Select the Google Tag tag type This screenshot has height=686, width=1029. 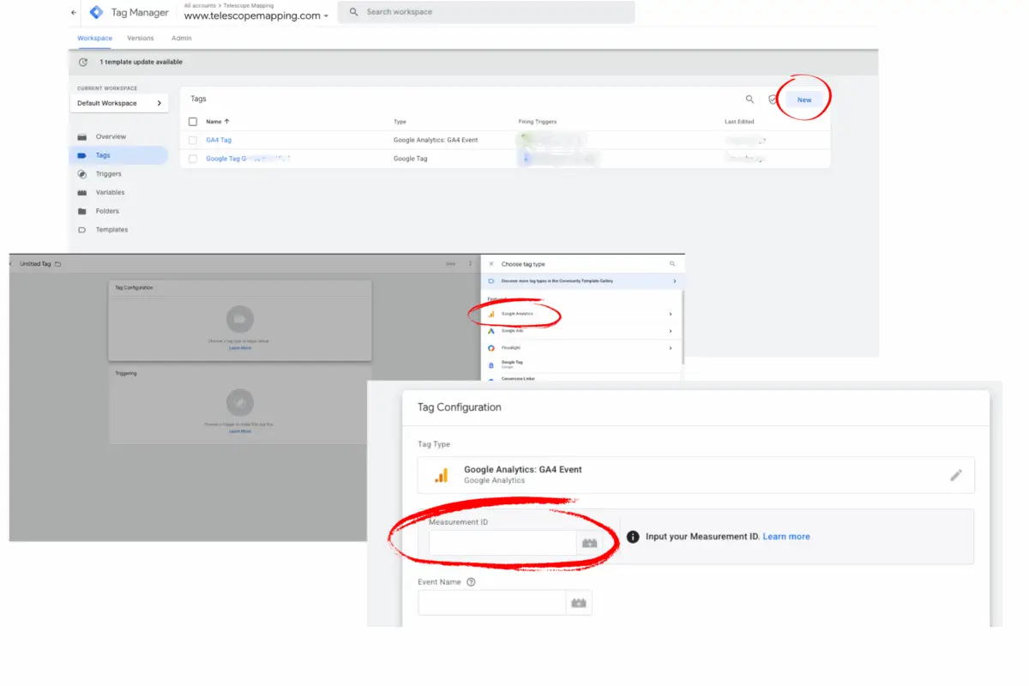pos(583,364)
